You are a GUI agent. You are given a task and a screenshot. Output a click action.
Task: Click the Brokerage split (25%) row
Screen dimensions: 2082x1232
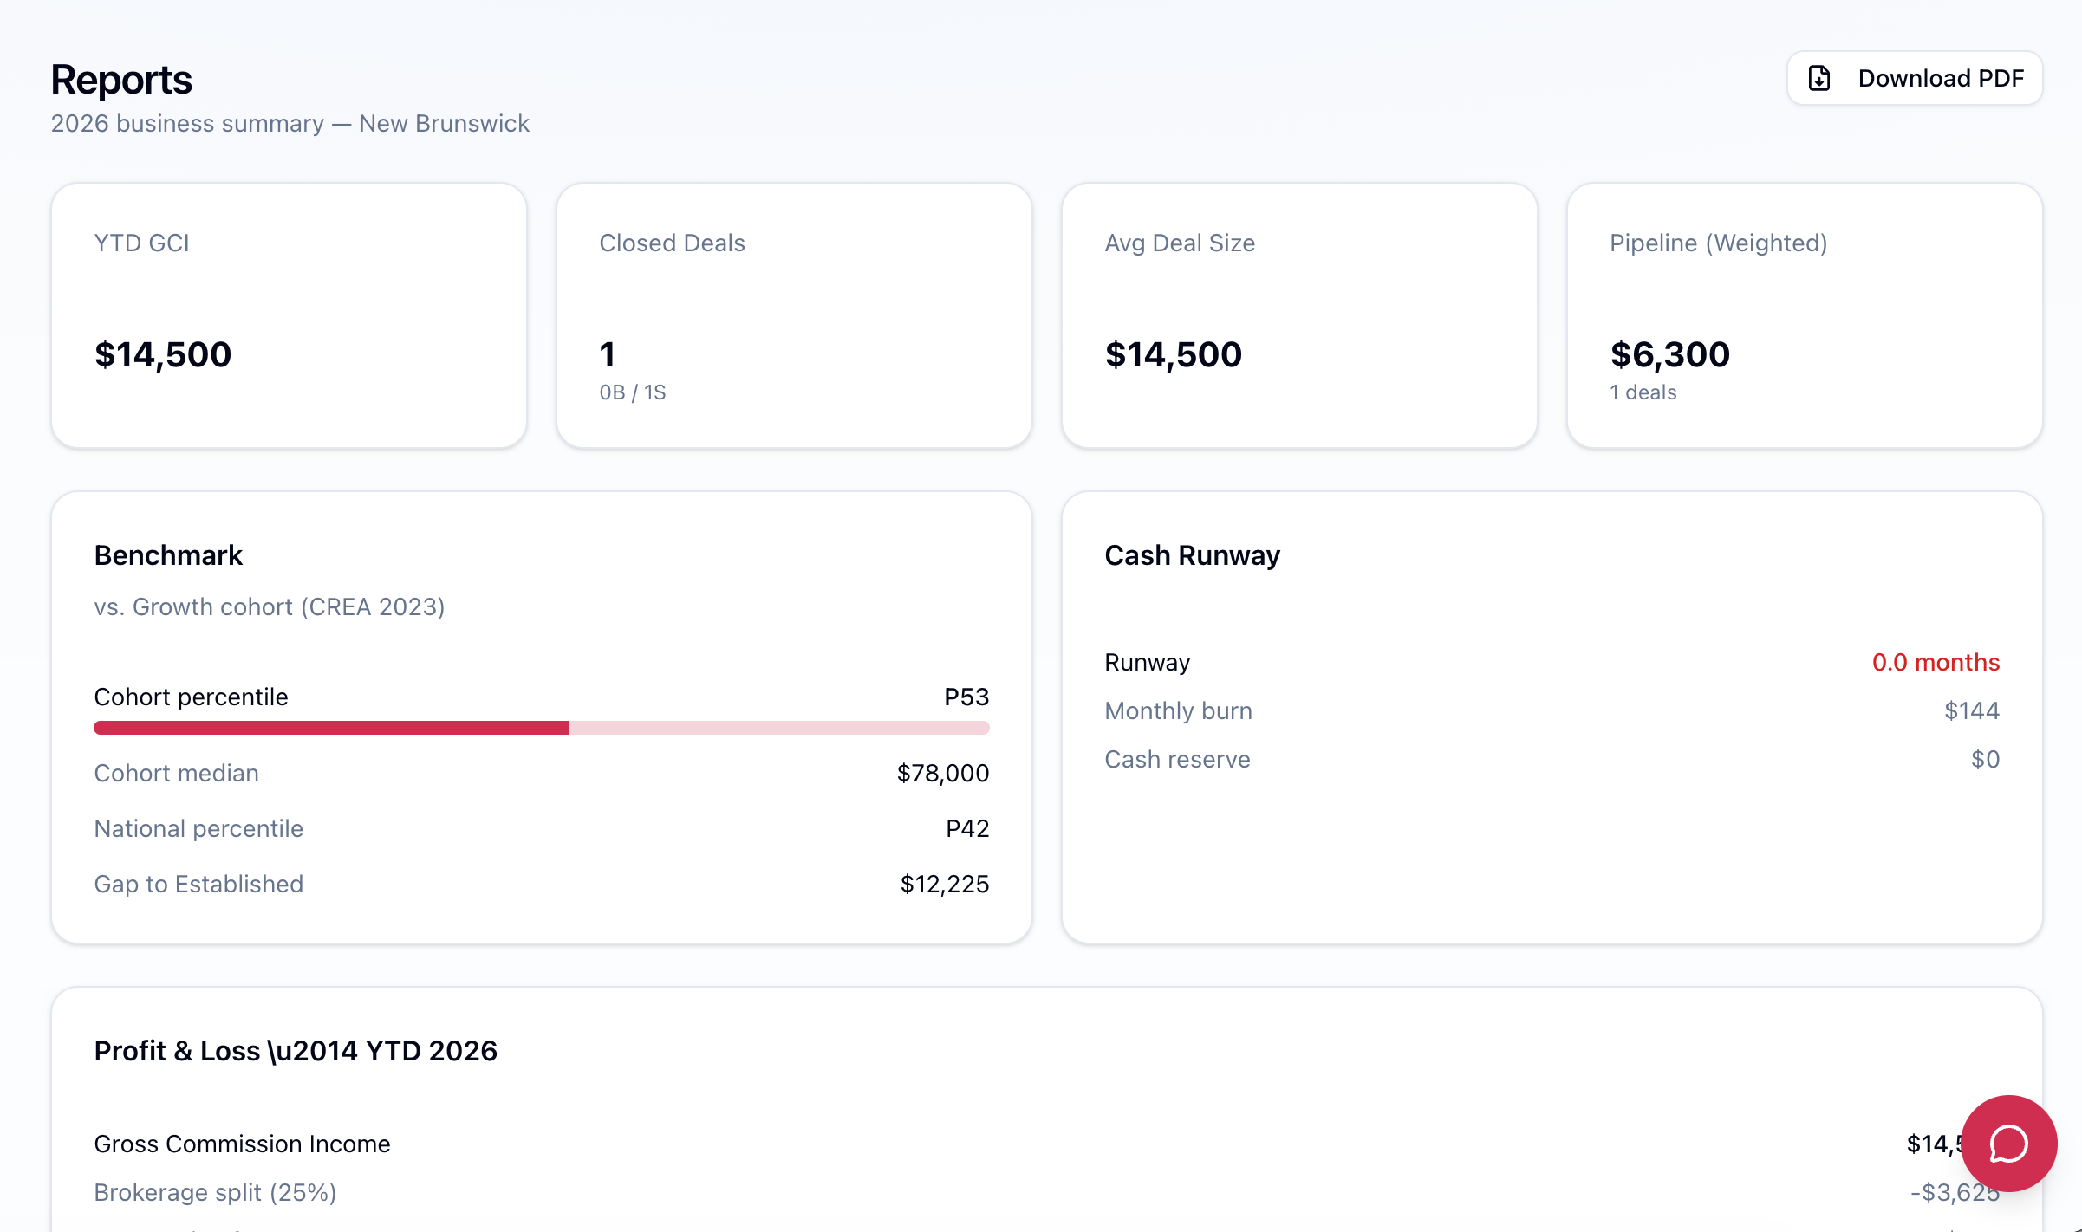[x=215, y=1192]
